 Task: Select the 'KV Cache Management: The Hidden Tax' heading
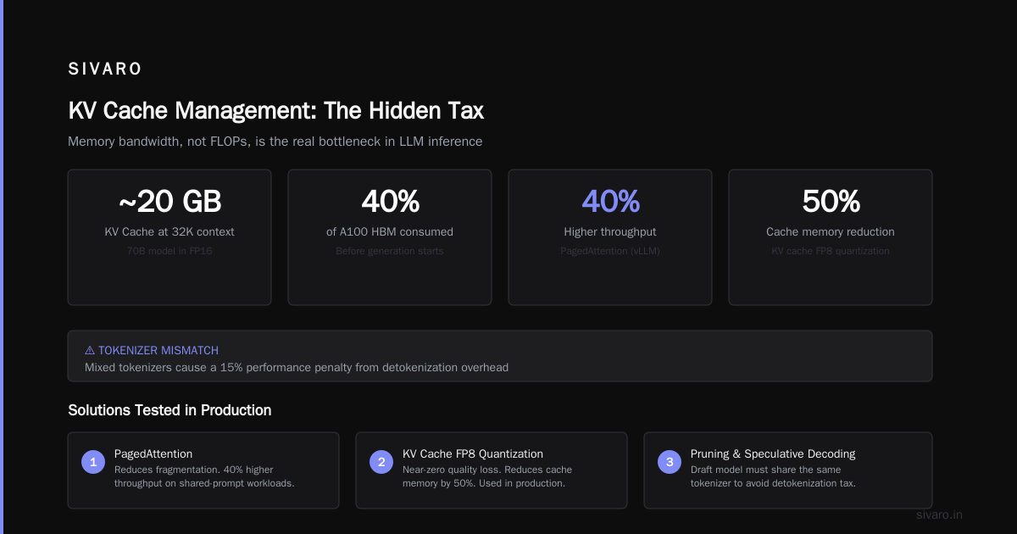coord(276,111)
